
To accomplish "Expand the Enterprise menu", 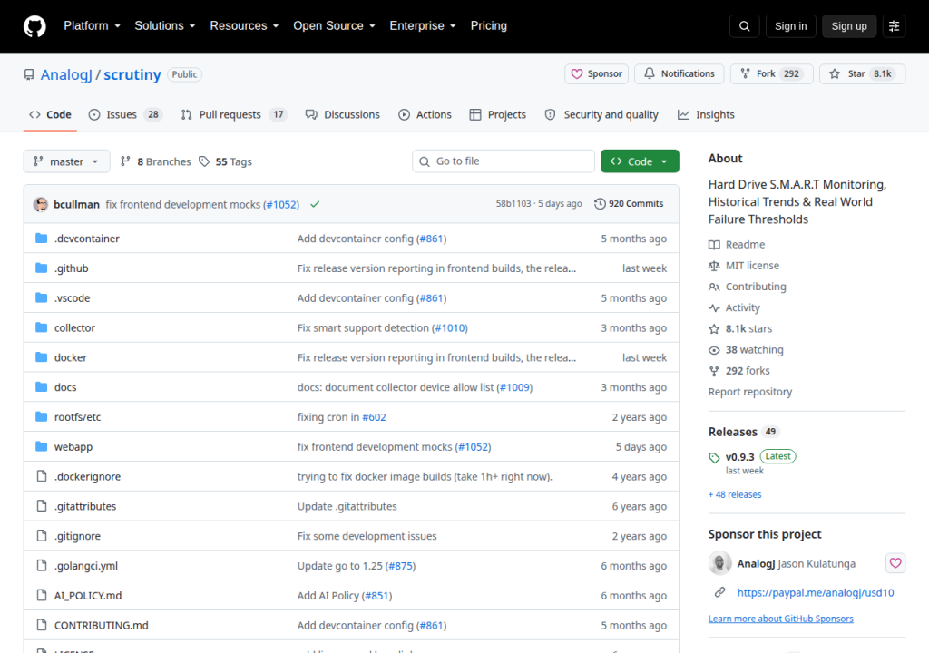I will pyautogui.click(x=423, y=26).
